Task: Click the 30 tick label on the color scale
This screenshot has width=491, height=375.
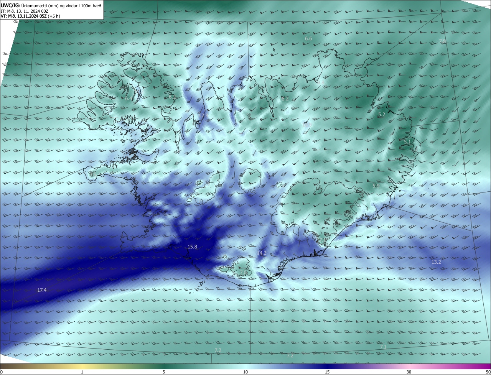Action: tap(409, 372)
